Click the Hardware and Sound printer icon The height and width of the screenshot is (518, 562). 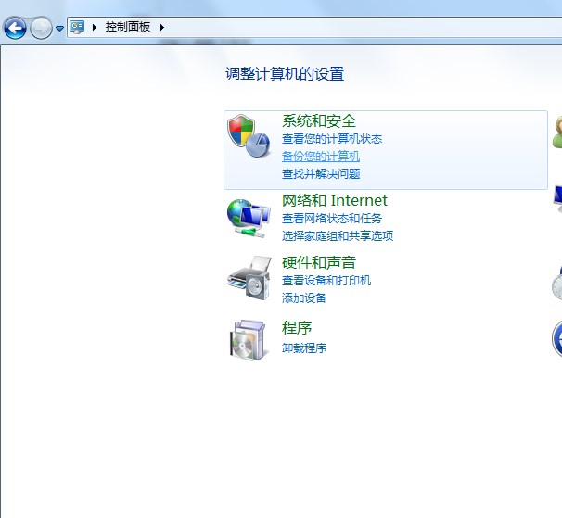pyautogui.click(x=249, y=278)
